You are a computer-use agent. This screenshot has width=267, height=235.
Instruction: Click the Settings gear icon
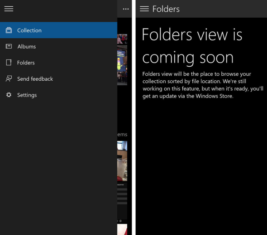pyautogui.click(x=9, y=95)
